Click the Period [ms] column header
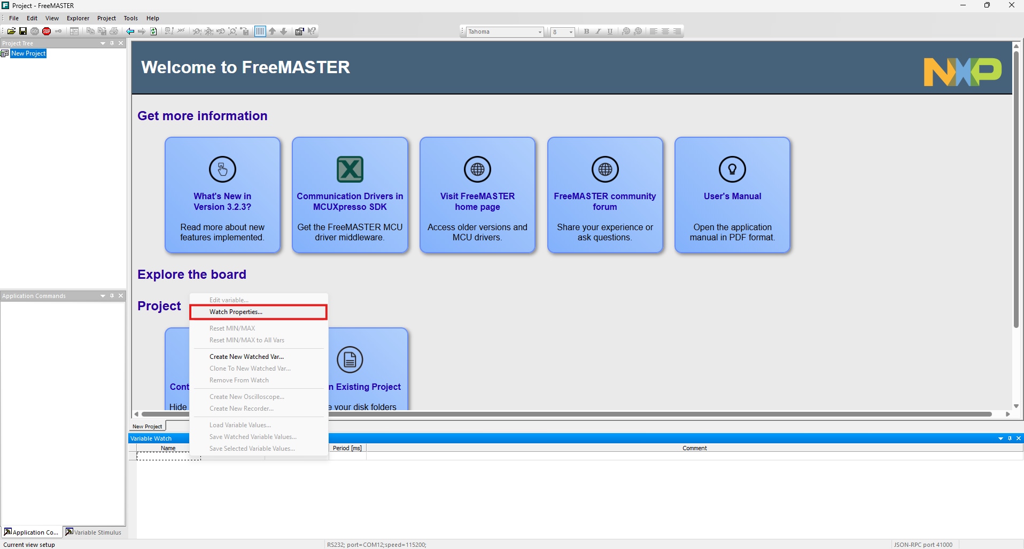 coord(347,448)
